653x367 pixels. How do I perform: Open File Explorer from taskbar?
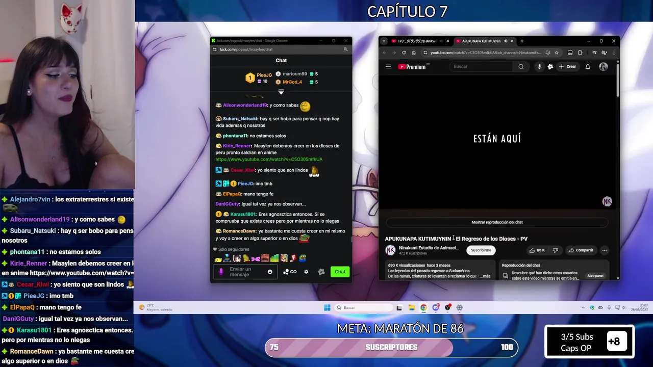tap(412, 307)
